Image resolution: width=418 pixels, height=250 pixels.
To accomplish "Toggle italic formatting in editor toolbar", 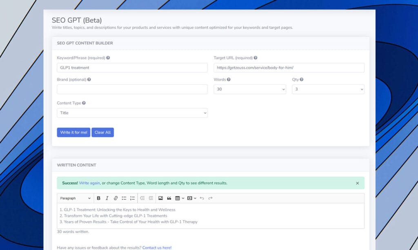I will 107,198.
